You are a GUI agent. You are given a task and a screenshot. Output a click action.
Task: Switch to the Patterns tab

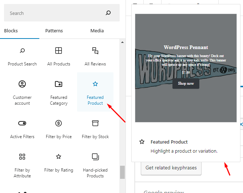54,31
